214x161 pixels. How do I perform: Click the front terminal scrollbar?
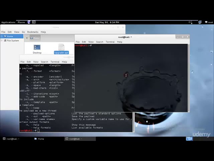pyautogui.click(x=189, y=78)
